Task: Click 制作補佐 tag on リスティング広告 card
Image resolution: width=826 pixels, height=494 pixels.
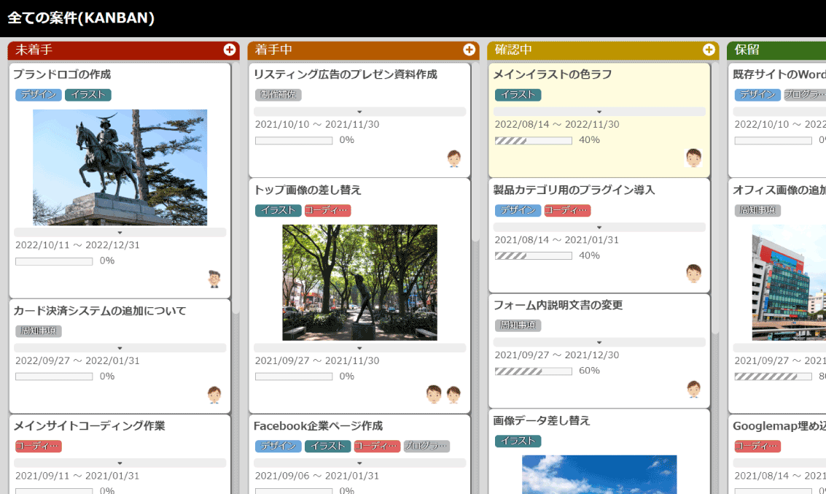Action: [x=278, y=95]
